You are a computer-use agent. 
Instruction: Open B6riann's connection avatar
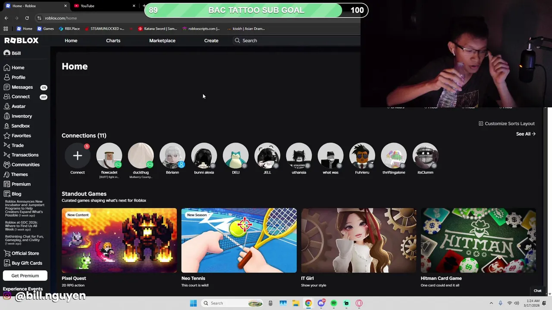[x=172, y=155]
